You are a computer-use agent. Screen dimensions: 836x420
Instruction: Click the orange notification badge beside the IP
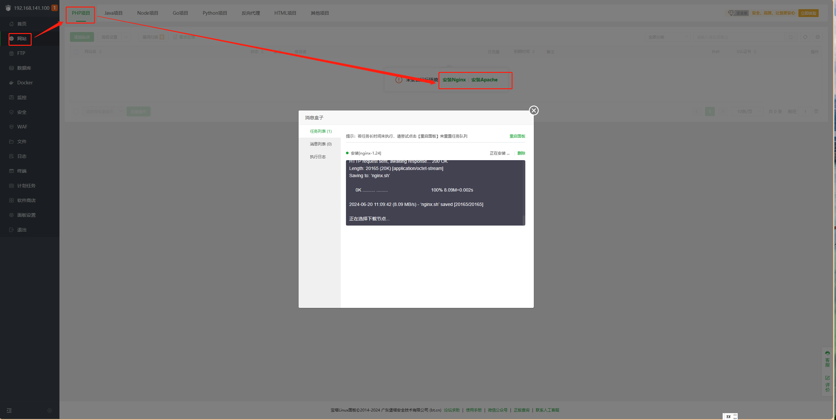pos(55,8)
